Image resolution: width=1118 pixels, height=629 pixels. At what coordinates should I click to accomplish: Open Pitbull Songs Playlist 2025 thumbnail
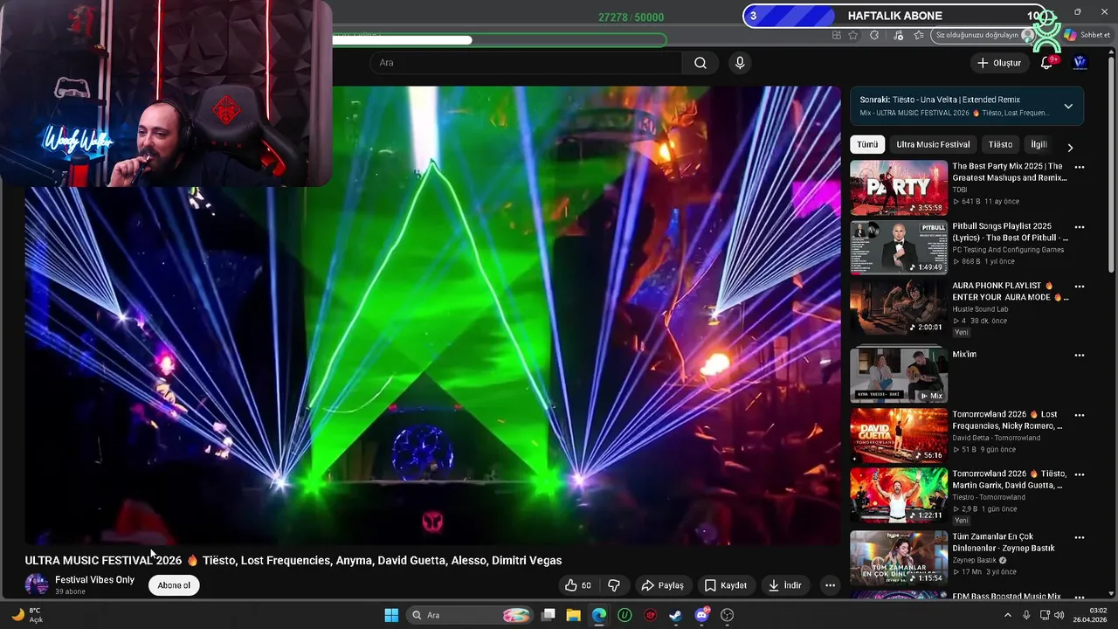click(899, 247)
